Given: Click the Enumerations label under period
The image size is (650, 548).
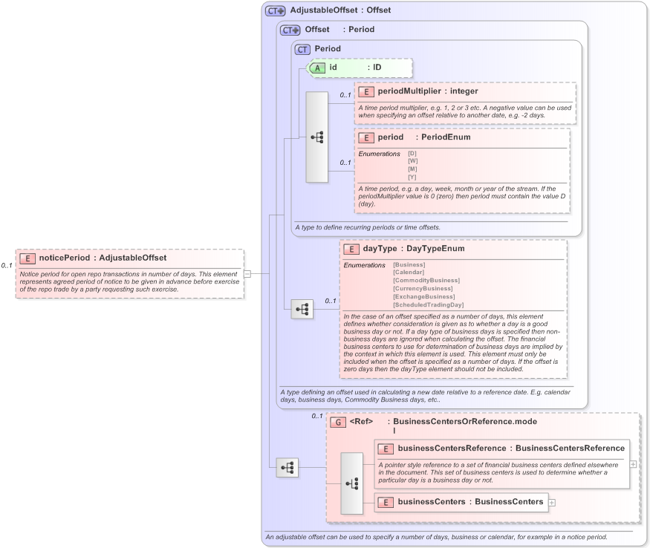Looking at the screenshot, I should pyautogui.click(x=380, y=154).
